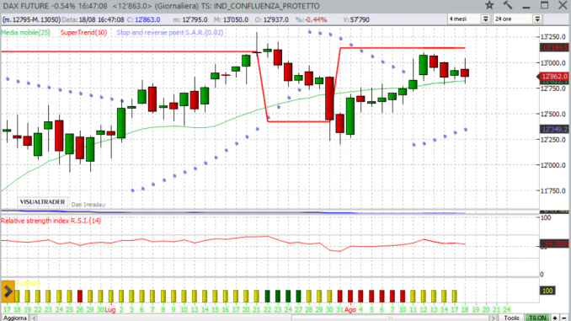Click the star favorite icon in title bar
The image size is (571, 321).
pyautogui.click(x=490, y=5)
